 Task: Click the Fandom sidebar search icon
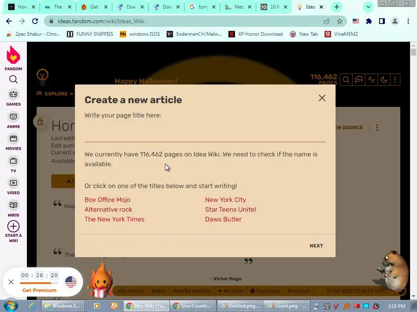coord(13,79)
